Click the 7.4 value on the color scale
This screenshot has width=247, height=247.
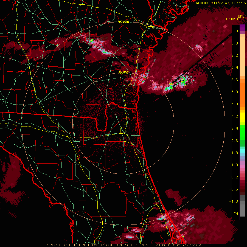pos(235,68)
